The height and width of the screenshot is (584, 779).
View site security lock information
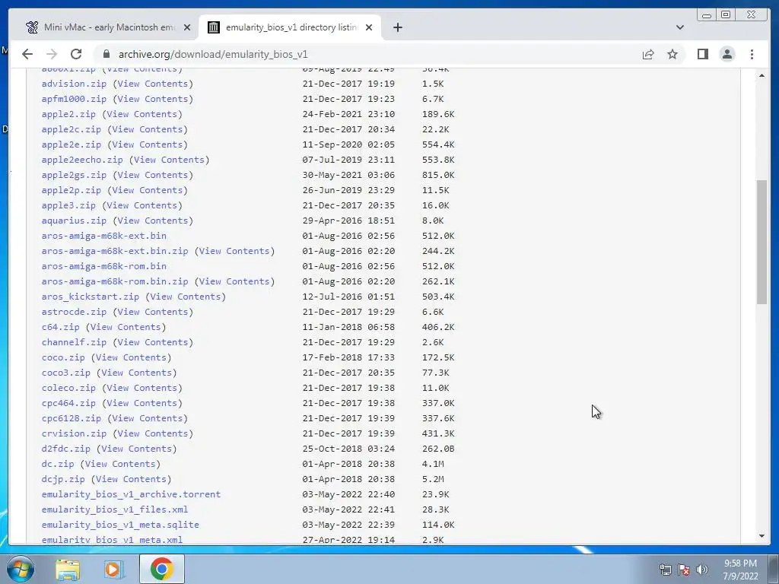coord(106,54)
